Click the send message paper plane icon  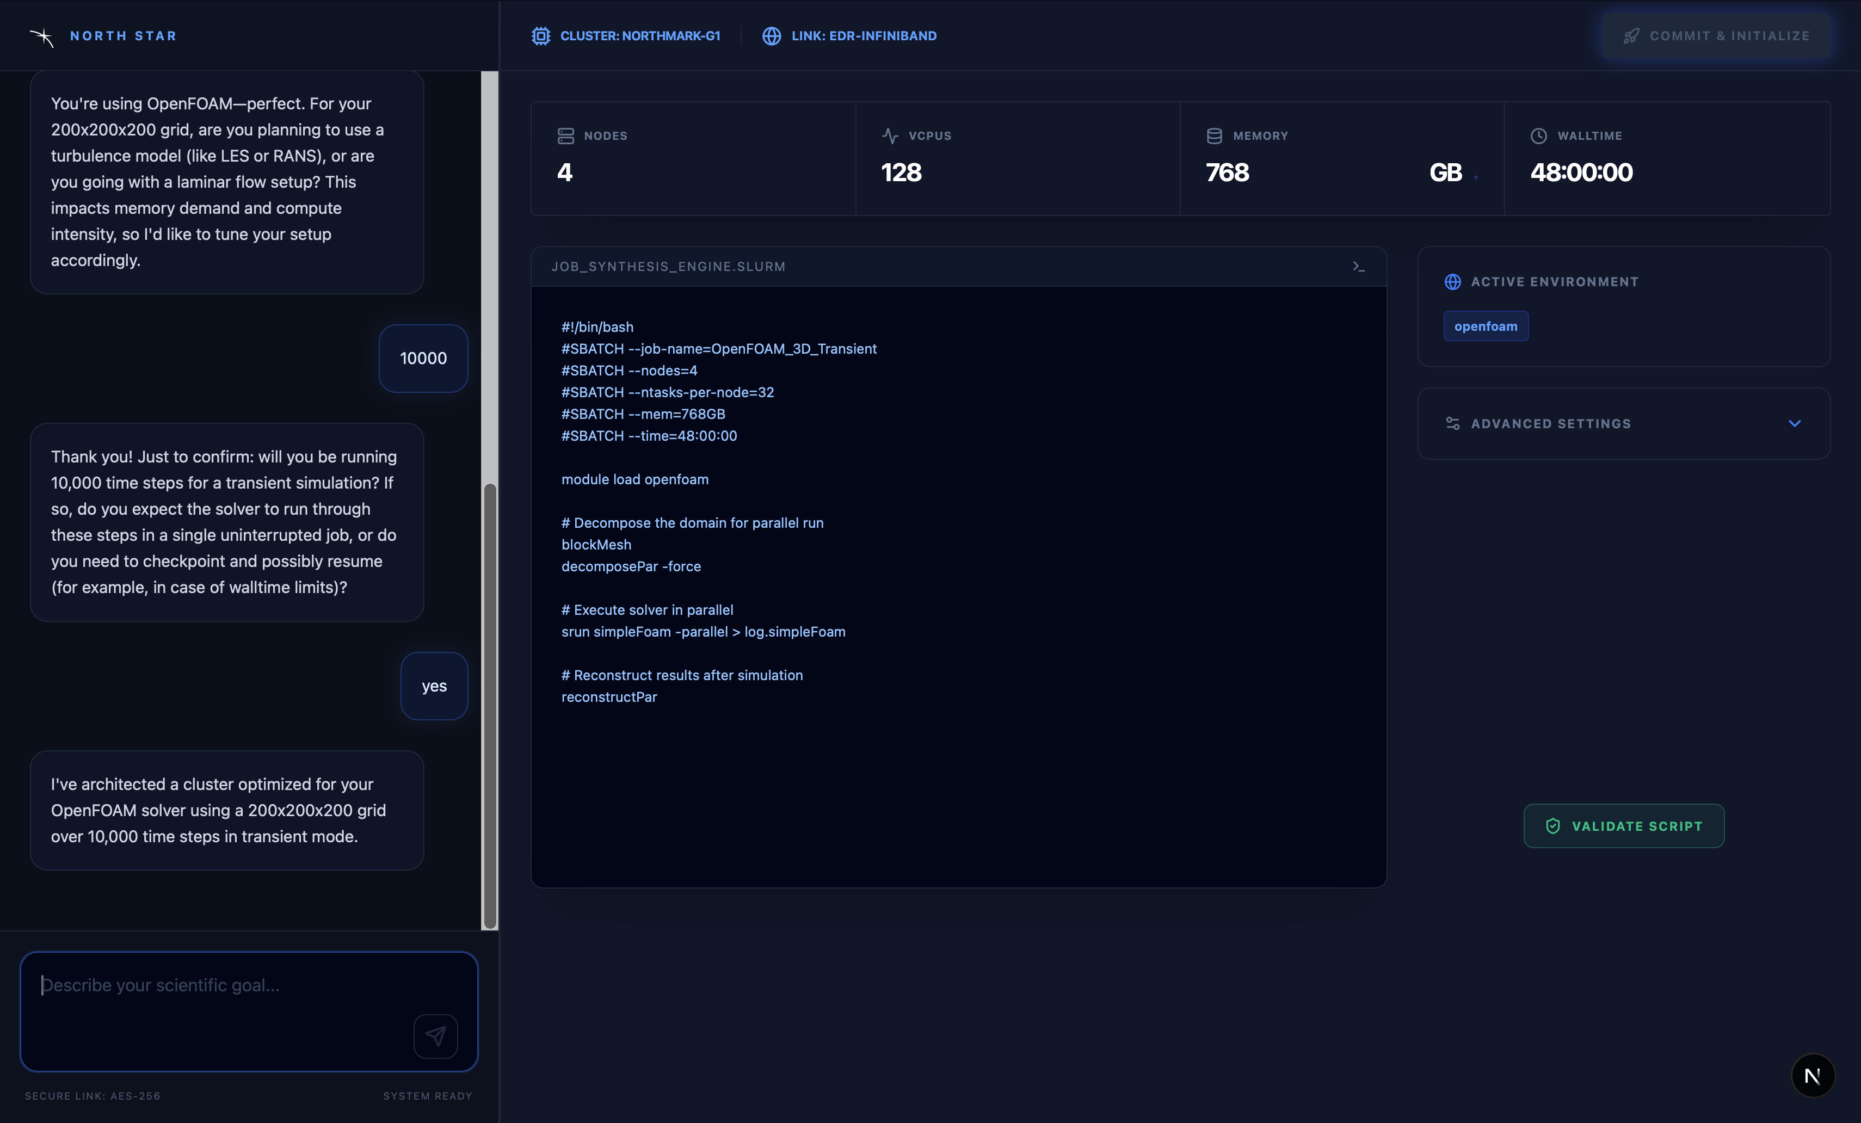click(436, 1036)
